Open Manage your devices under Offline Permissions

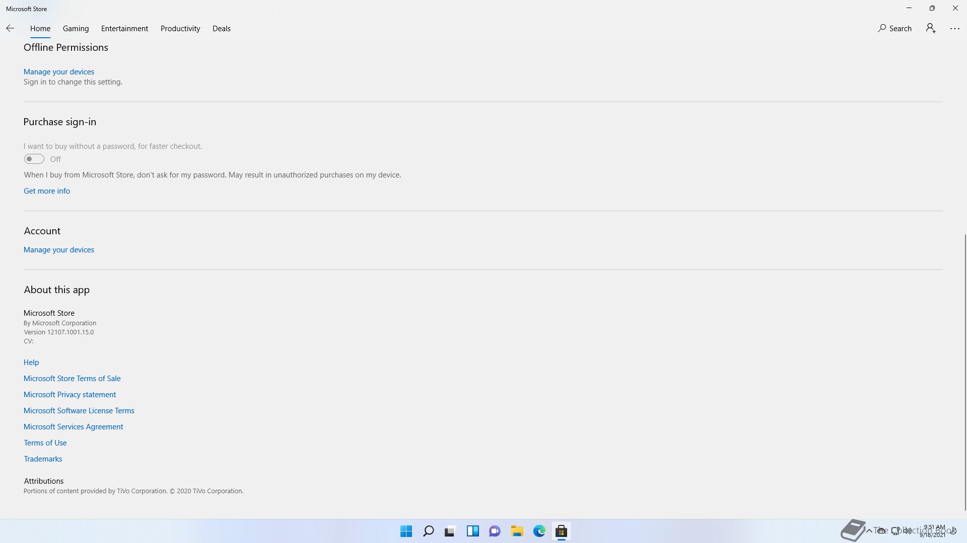(59, 72)
